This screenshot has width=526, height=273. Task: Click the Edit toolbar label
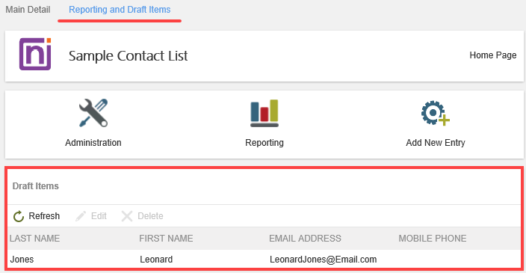click(x=99, y=216)
